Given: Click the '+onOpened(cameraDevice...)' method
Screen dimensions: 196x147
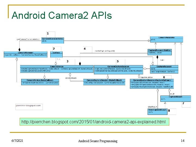Looking at the screenshot, I should 40,83.
